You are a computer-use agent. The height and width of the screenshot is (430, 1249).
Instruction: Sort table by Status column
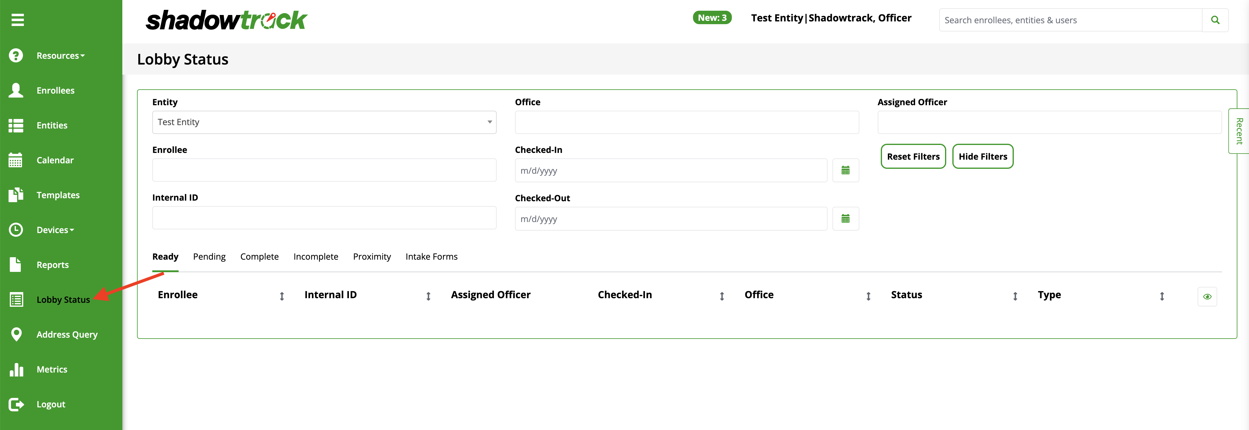click(1015, 296)
